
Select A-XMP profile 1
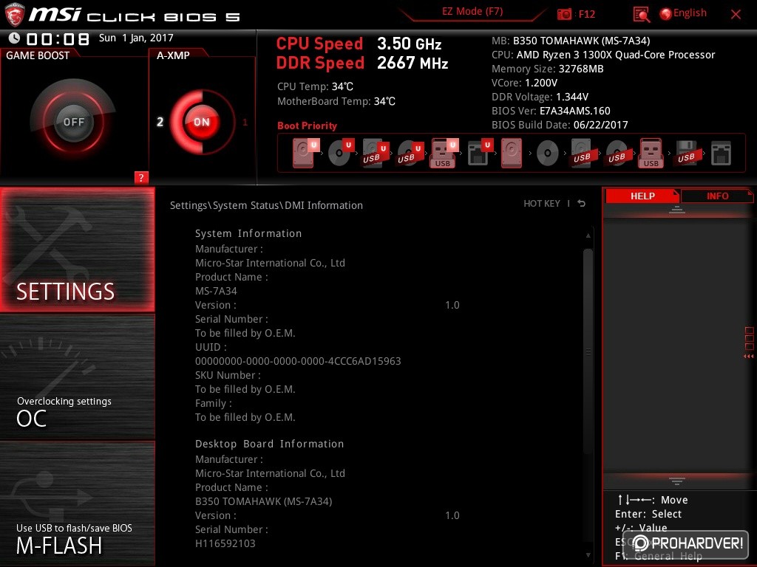coord(245,123)
